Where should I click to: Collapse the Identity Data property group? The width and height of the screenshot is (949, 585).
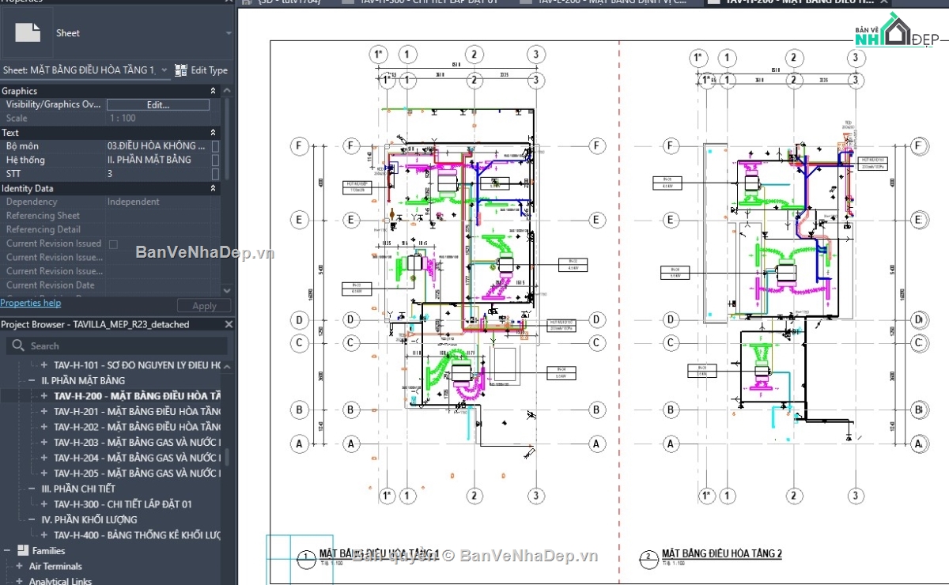[x=213, y=188]
